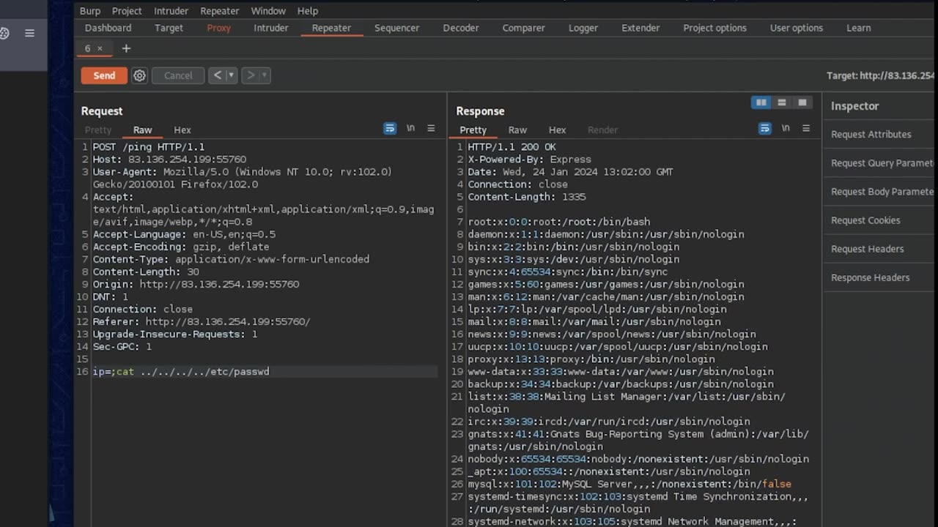Open the Response pane hamburger menu

click(x=806, y=128)
